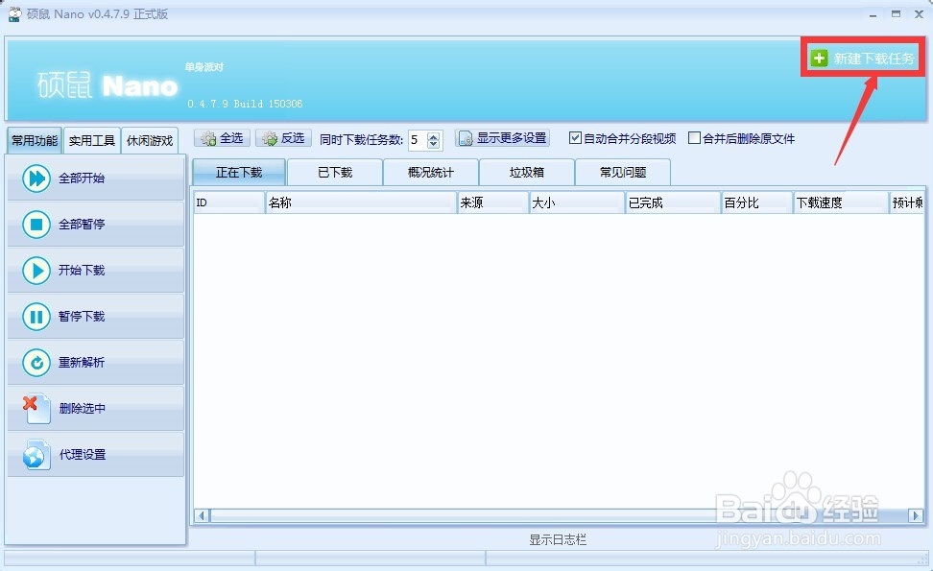Show the log bar via 显示日志栏
The image size is (933, 571).
pyautogui.click(x=558, y=539)
